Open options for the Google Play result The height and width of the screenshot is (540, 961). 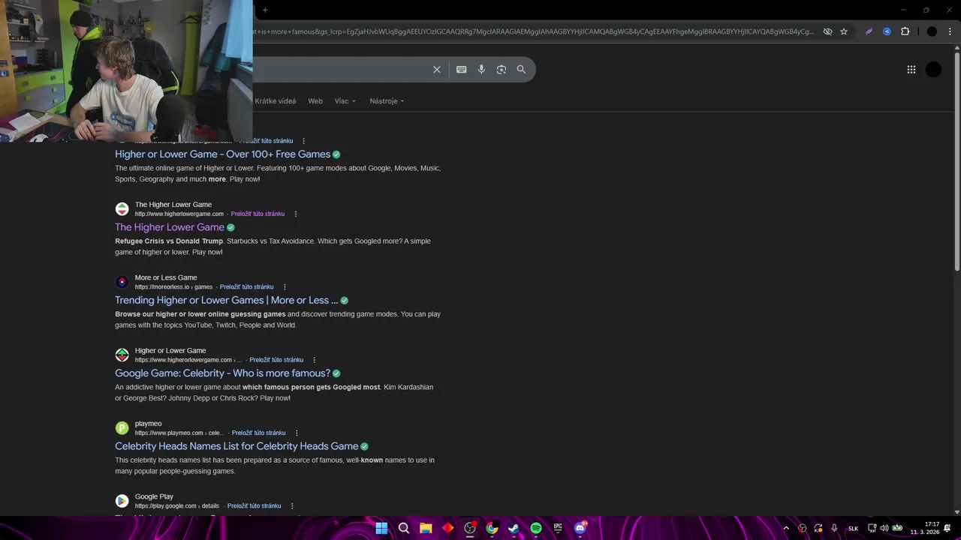[x=292, y=505]
